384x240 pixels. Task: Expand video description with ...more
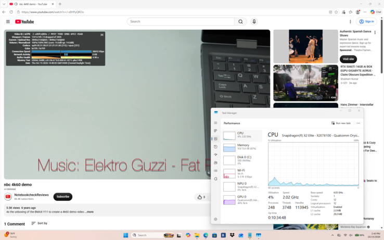[89, 212]
